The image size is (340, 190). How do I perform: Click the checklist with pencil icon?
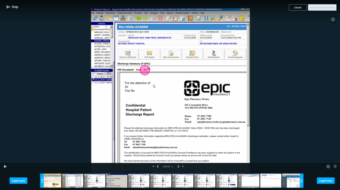point(228,18)
